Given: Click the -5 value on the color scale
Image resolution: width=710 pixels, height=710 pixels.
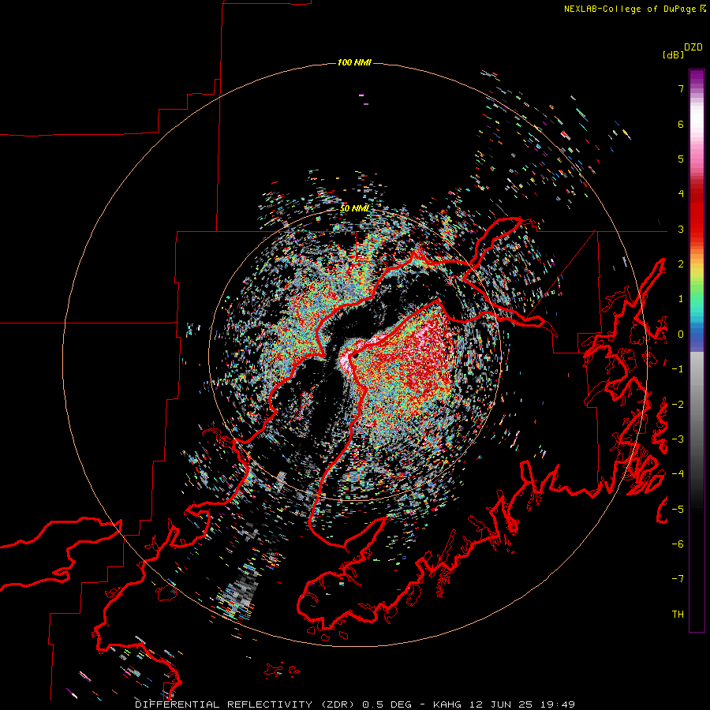Looking at the screenshot, I should (678, 510).
